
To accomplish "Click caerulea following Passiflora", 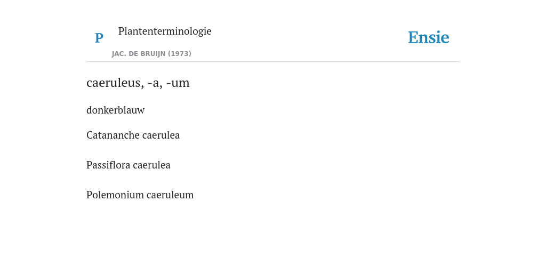I will click(151, 165).
